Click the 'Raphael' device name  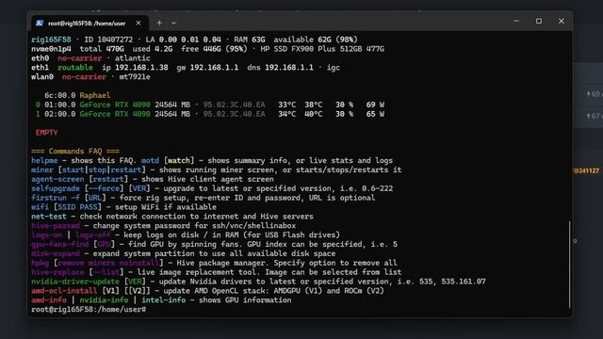pos(95,95)
